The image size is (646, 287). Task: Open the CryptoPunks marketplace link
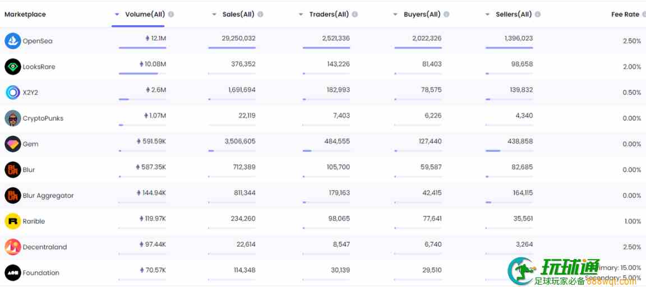pyautogui.click(x=43, y=118)
